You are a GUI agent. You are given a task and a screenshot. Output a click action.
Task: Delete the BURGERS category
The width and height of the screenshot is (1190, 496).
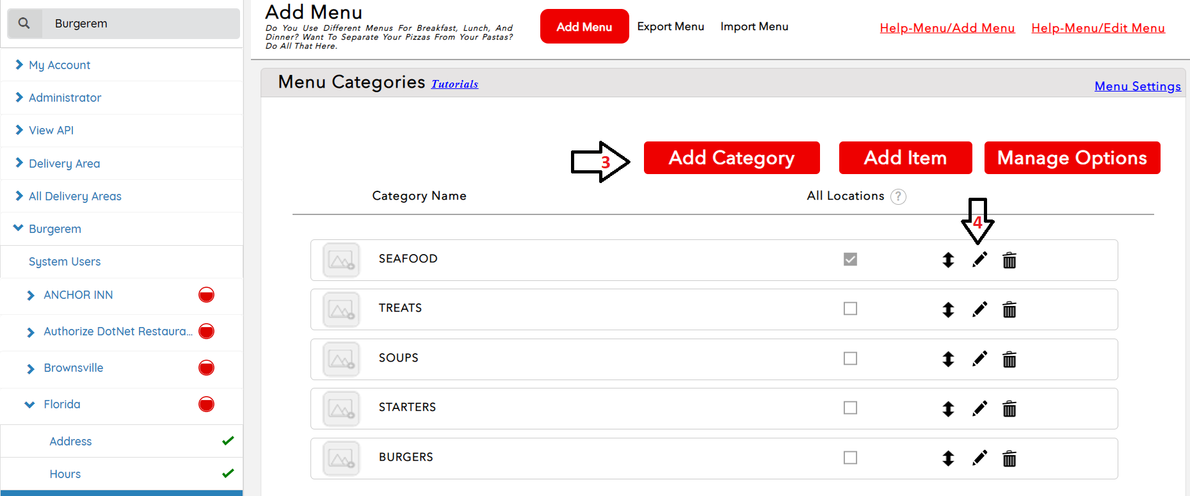coord(1009,458)
